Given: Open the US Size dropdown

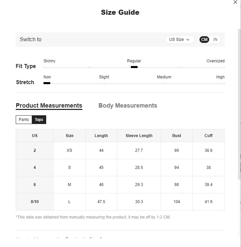Looking at the screenshot, I should pyautogui.click(x=179, y=40).
